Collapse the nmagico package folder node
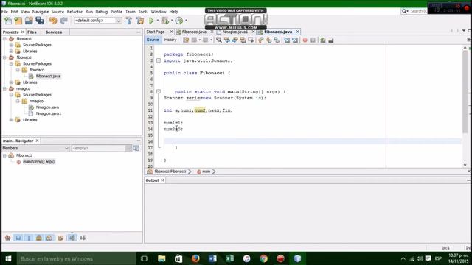This screenshot has width=472, height=265. pos(18,101)
